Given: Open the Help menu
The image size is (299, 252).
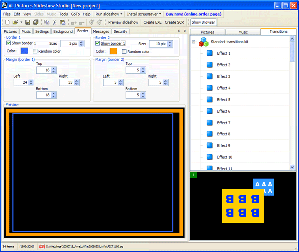Looking at the screenshot, I should point(87,14).
